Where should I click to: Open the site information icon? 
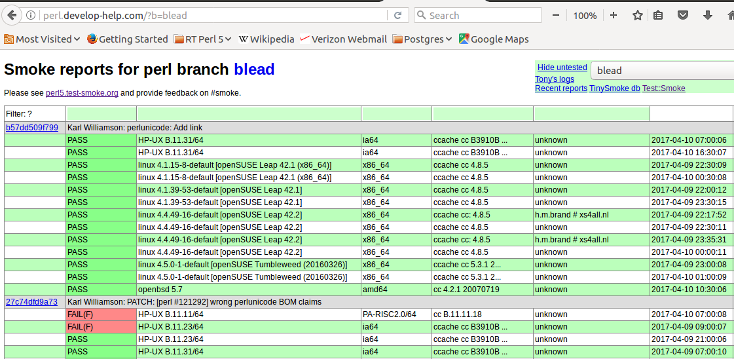pos(31,15)
